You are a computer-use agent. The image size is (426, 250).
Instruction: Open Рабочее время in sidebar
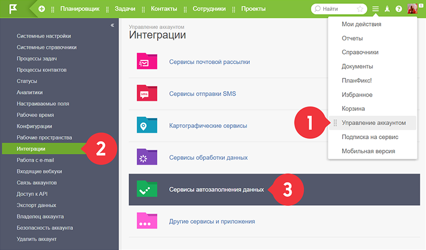(35, 115)
